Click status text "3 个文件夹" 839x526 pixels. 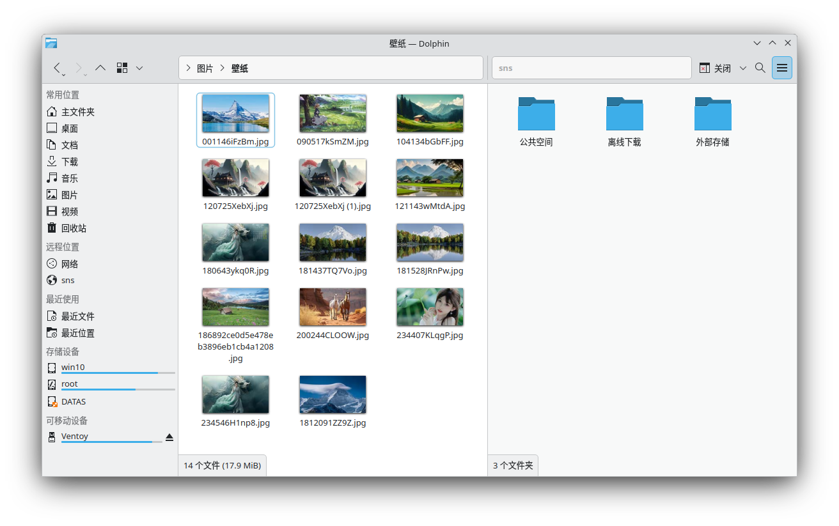513,466
